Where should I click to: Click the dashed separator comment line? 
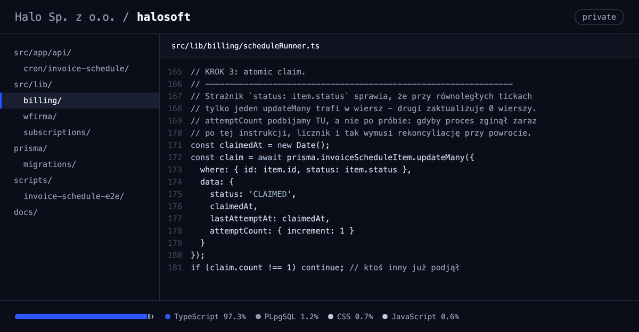pyautogui.click(x=351, y=84)
